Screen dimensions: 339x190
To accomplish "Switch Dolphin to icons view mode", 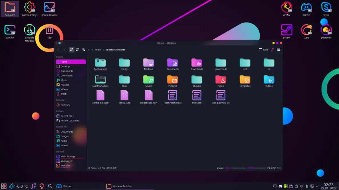I will tap(72, 49).
